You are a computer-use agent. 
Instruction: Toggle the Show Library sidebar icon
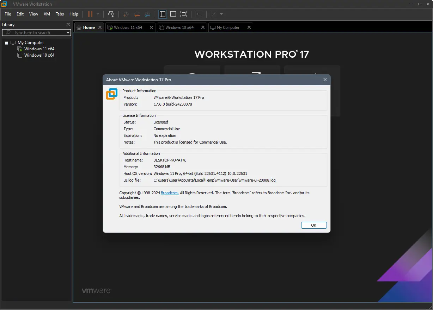pos(163,14)
